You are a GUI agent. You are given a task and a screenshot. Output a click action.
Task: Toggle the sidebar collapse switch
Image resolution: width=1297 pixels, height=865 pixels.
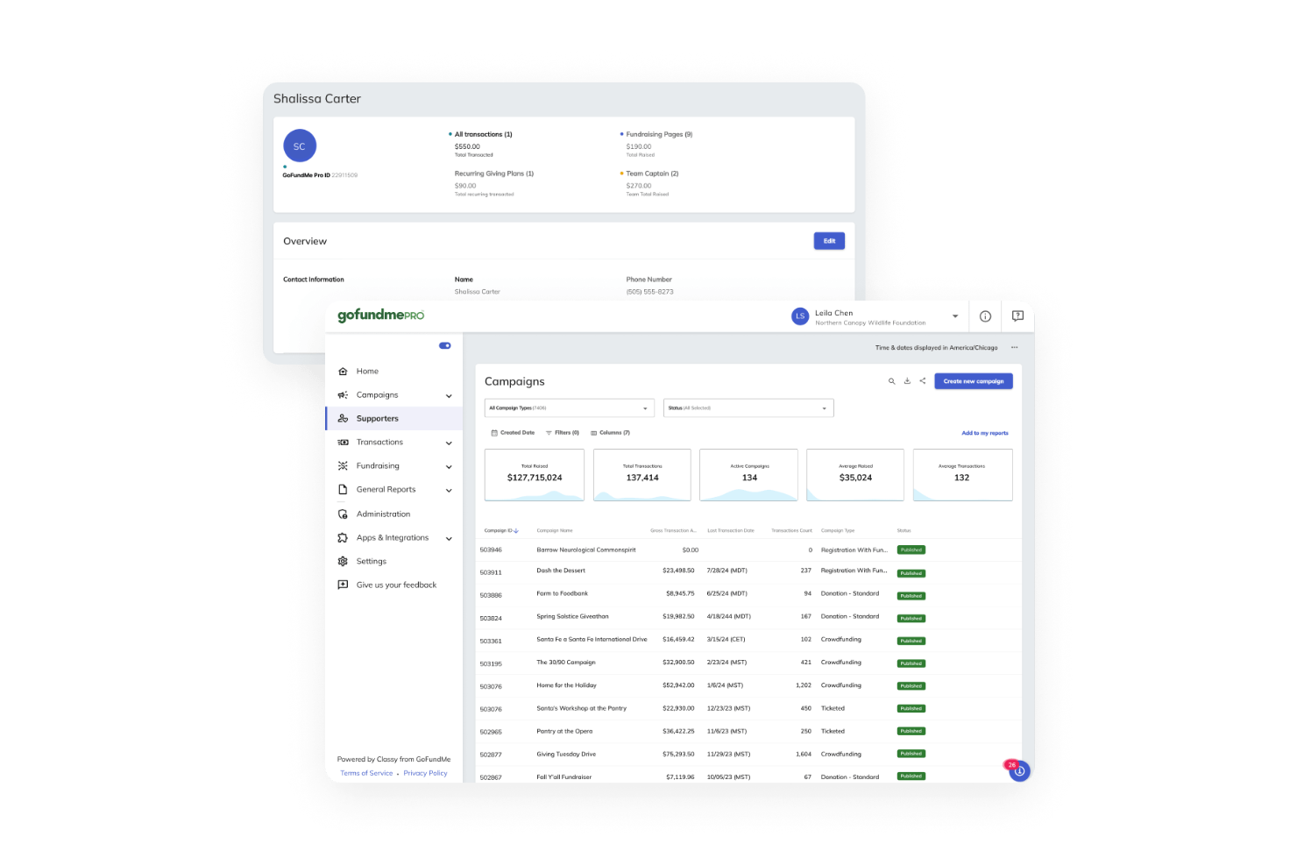445,345
